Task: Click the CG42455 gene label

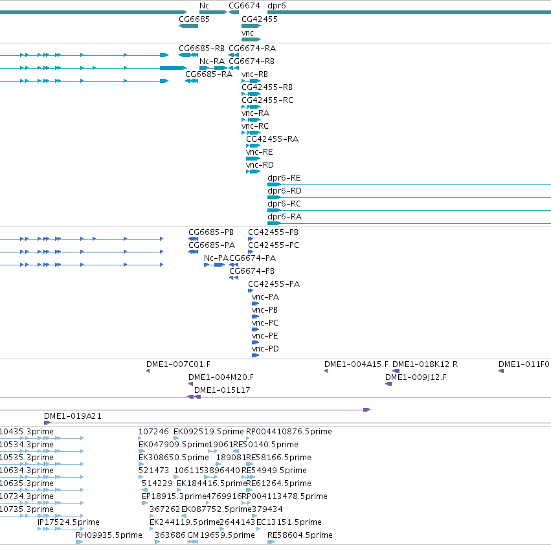Action: tap(260, 19)
